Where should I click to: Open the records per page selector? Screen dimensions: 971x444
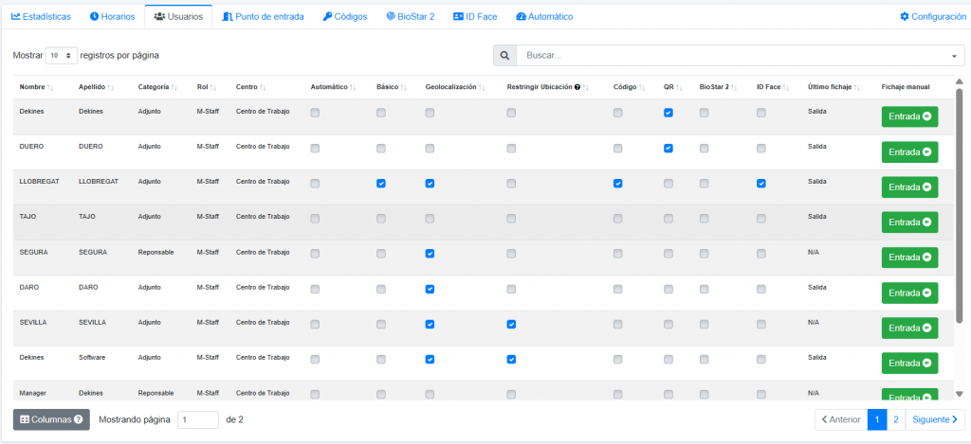62,56
